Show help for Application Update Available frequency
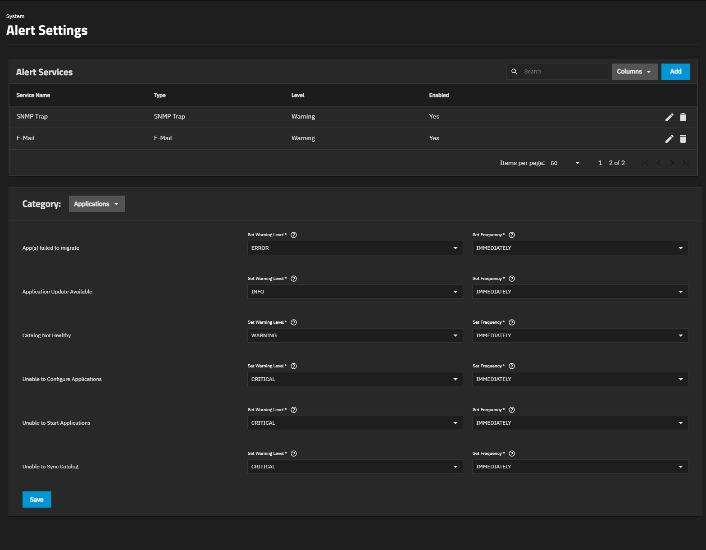The width and height of the screenshot is (706, 550). [512, 279]
